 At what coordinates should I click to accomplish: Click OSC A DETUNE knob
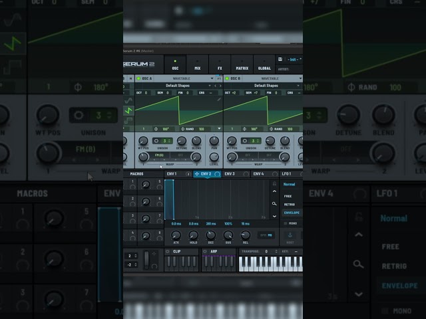coord(181,141)
